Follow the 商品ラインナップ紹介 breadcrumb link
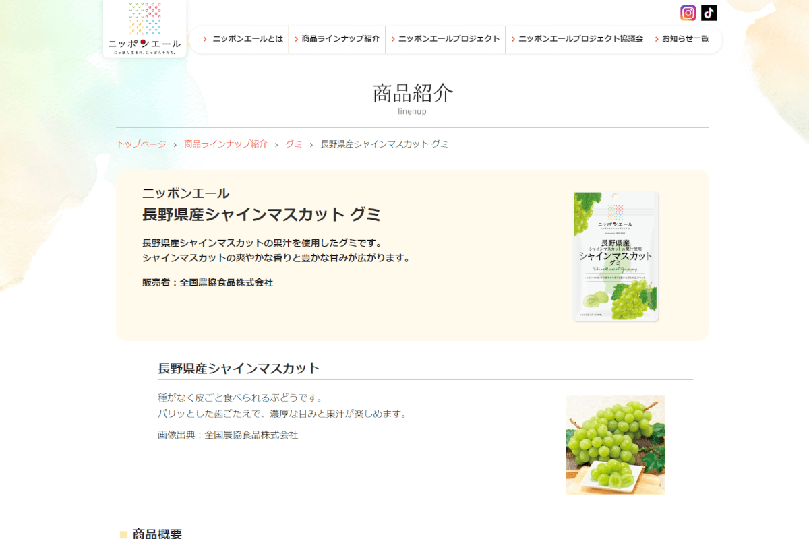The image size is (809, 539). [226, 144]
